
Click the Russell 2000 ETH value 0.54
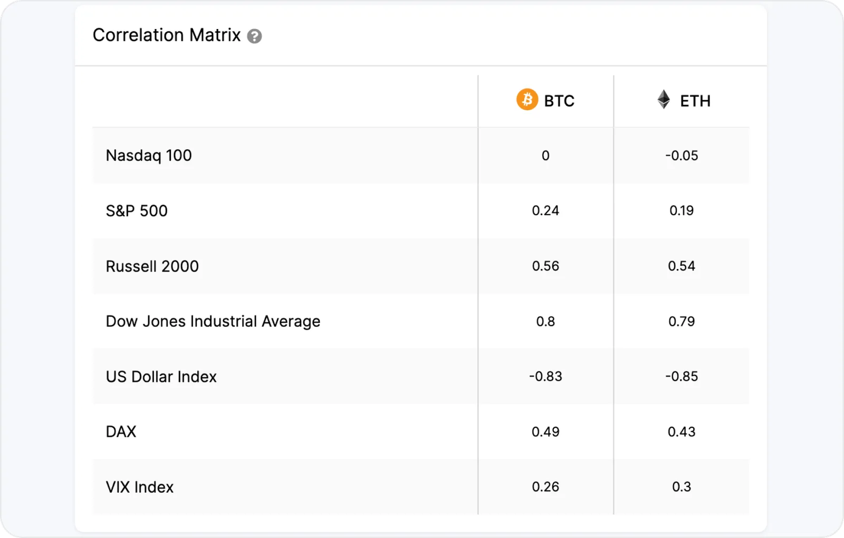682,266
